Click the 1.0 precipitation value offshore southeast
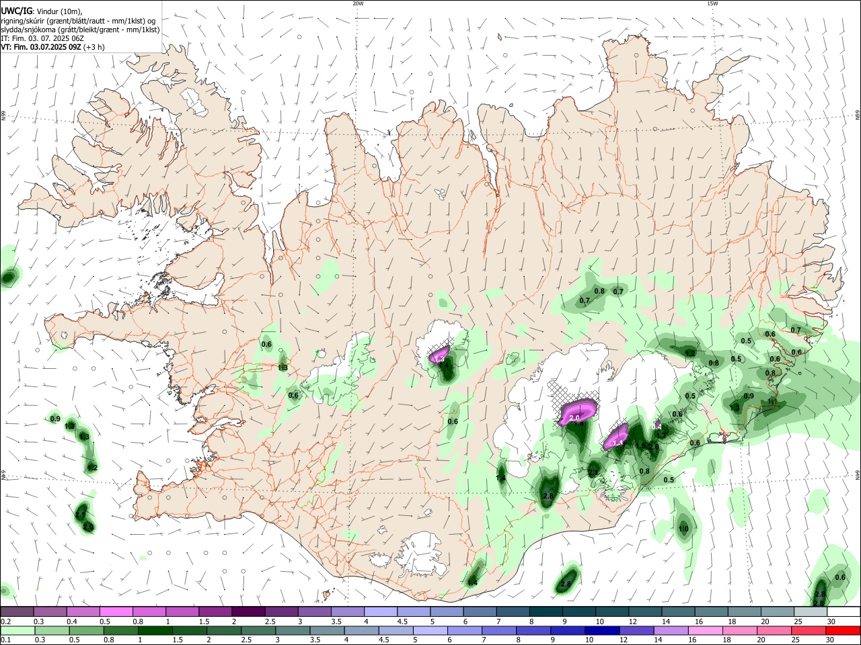Viewport: 861px width, 645px height. coord(683,529)
